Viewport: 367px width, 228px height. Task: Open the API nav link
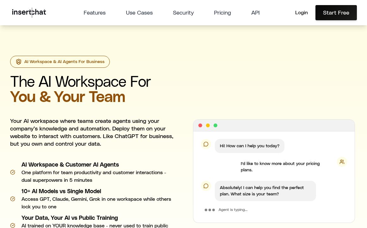coord(255,13)
